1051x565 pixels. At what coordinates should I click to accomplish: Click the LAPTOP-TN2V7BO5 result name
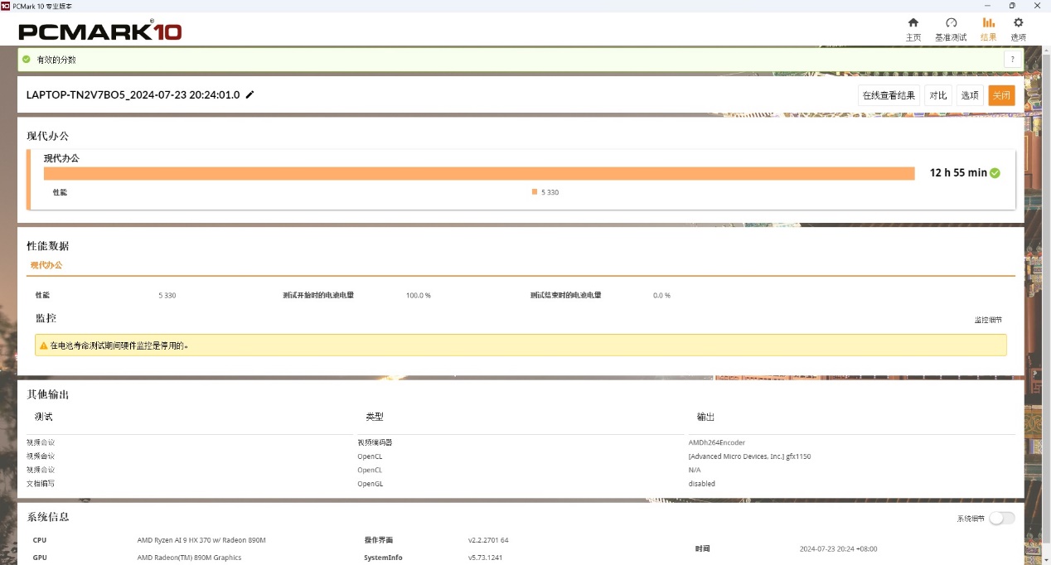click(x=133, y=94)
